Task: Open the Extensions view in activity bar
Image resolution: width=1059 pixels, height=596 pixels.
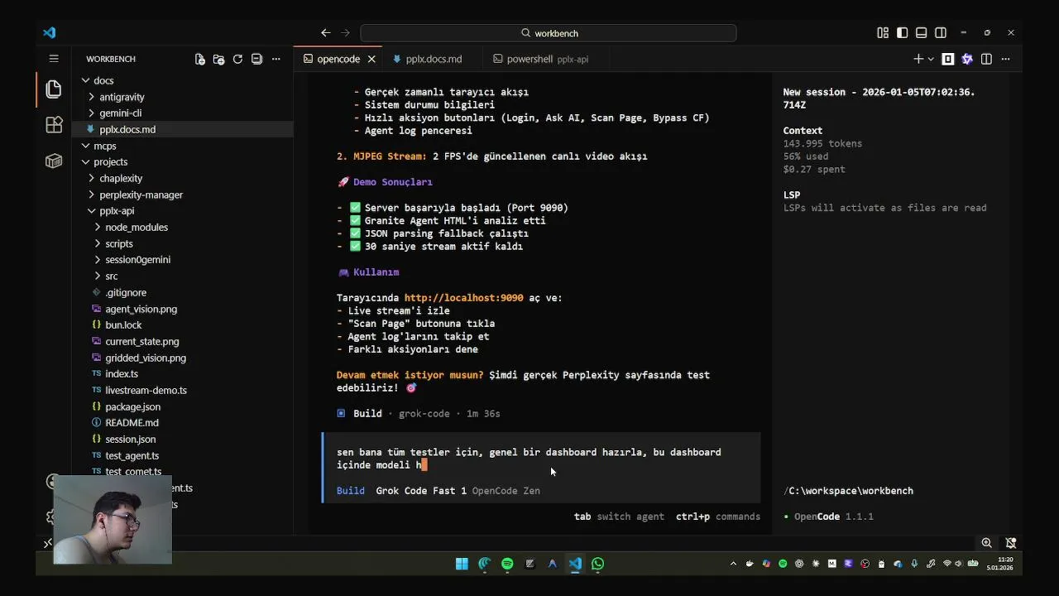Action: coord(54,125)
